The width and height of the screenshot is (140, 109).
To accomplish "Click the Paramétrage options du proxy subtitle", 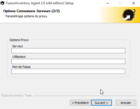I will click(x=27, y=16).
